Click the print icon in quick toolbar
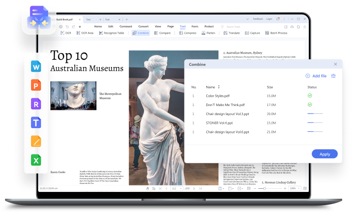This screenshot has height=214, width=354. click(61, 27)
